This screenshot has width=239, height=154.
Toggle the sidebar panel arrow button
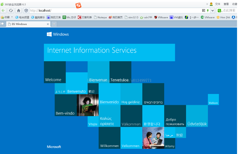point(2,24)
